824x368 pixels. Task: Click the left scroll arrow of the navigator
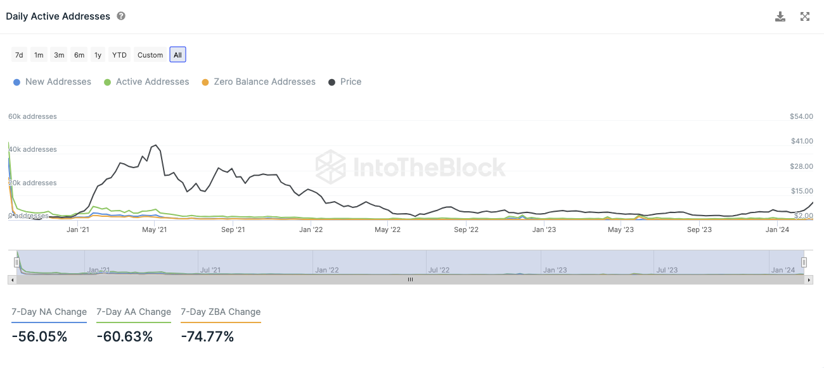pyautogui.click(x=11, y=279)
